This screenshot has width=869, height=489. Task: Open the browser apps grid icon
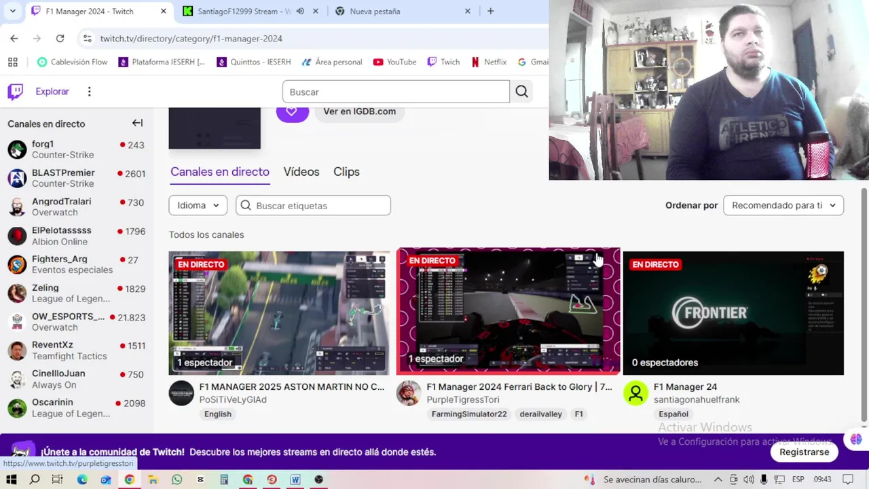[x=13, y=62]
